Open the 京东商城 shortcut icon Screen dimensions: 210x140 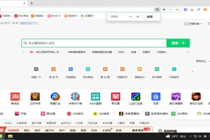click(88, 69)
